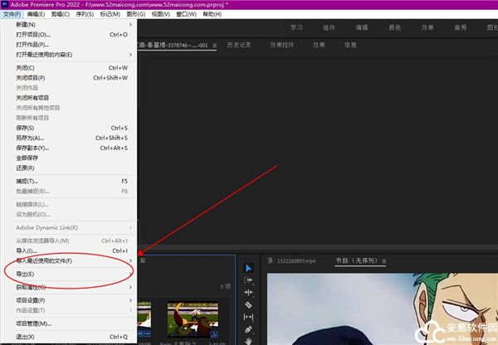Select the Selection arrow tool
Viewport: 498px width, 345px height.
point(248,268)
